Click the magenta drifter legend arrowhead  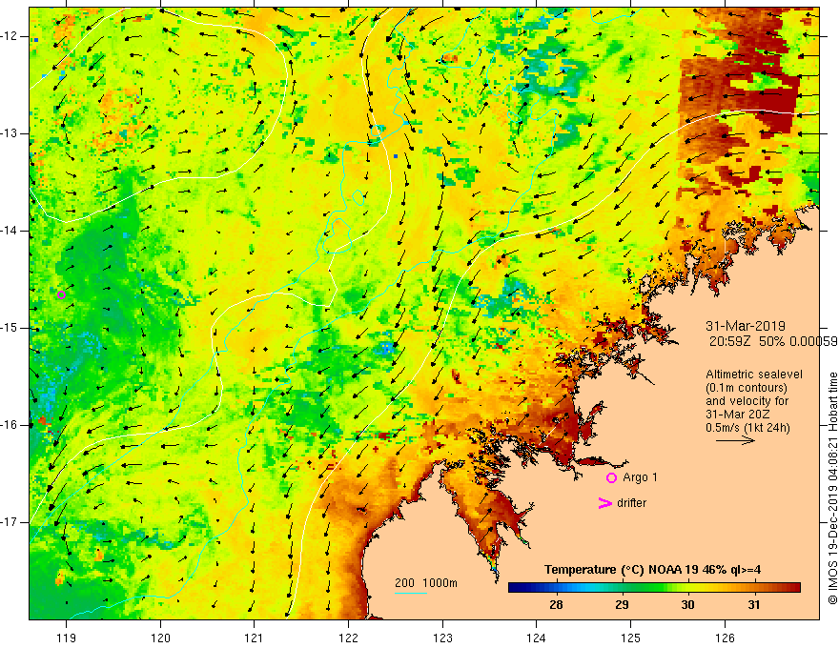point(604,503)
